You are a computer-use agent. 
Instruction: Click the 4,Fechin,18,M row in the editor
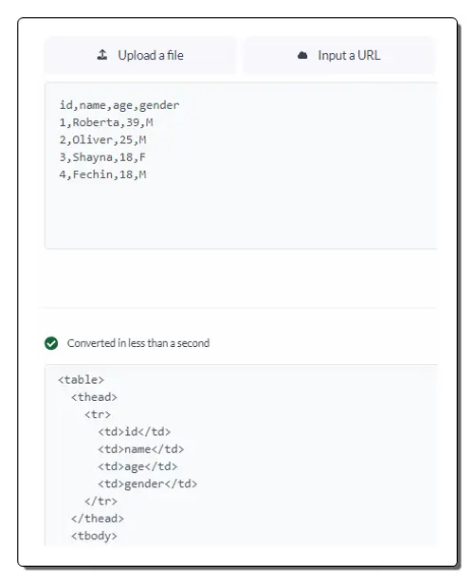(x=103, y=174)
